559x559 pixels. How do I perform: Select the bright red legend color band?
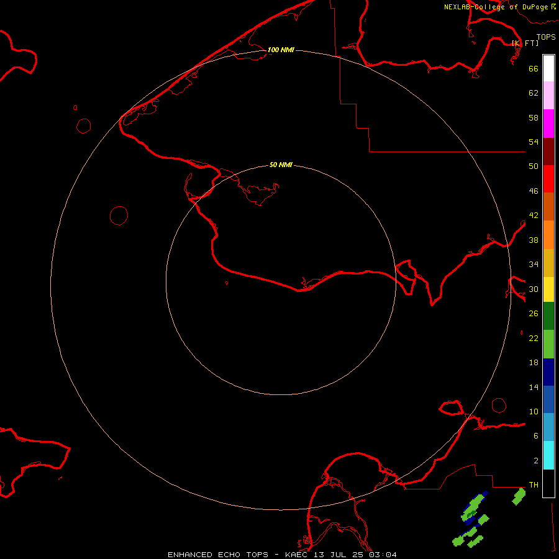tap(548, 179)
